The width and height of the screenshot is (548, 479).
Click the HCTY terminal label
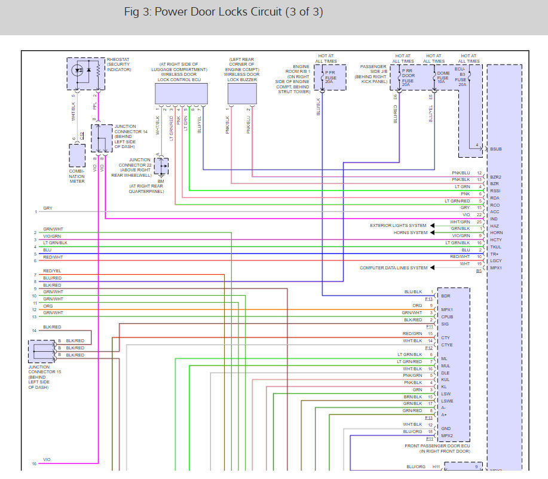click(x=495, y=240)
